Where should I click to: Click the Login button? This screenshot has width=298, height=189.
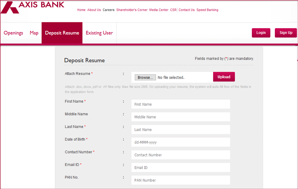pyautogui.click(x=261, y=33)
